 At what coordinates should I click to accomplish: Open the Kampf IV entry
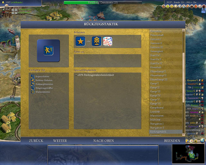[x=166, y=96]
